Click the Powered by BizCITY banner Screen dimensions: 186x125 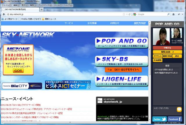(x=22, y=86)
